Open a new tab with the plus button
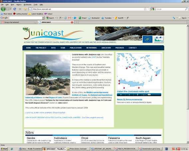 click(x=76, y=22)
